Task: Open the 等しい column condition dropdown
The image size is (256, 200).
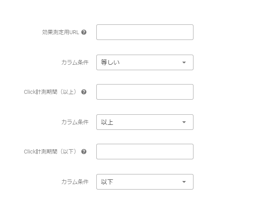Action: pyautogui.click(x=145, y=62)
